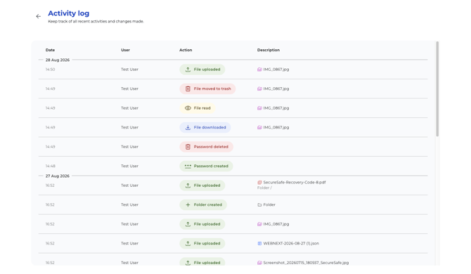The height and width of the screenshot is (274, 471).
Task: Click the upload icon in the 14:50 row
Action: coord(188,70)
